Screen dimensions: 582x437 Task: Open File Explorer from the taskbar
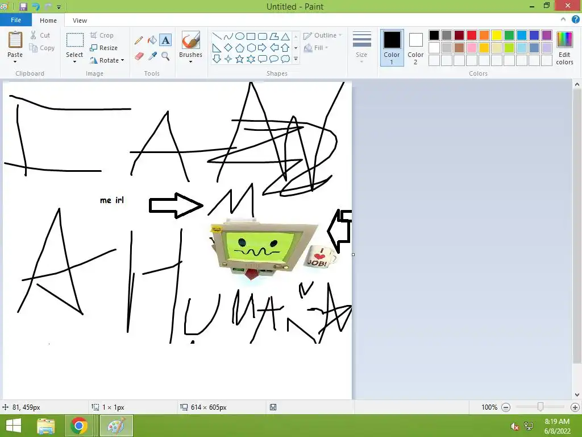[x=45, y=426]
